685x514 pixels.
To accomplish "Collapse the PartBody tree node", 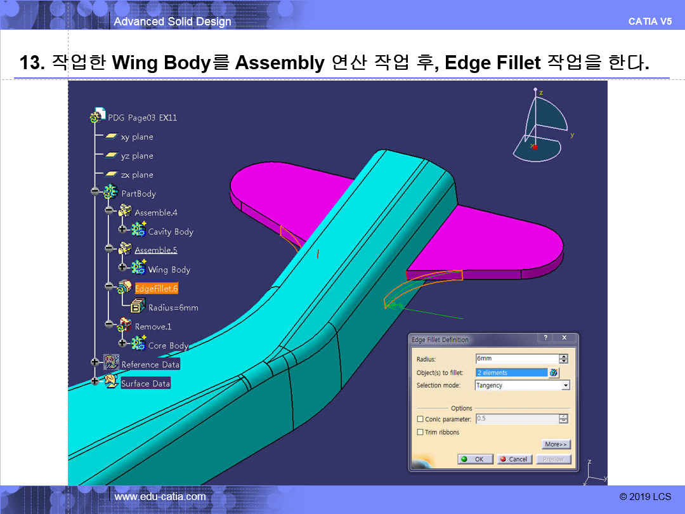I will [x=95, y=192].
